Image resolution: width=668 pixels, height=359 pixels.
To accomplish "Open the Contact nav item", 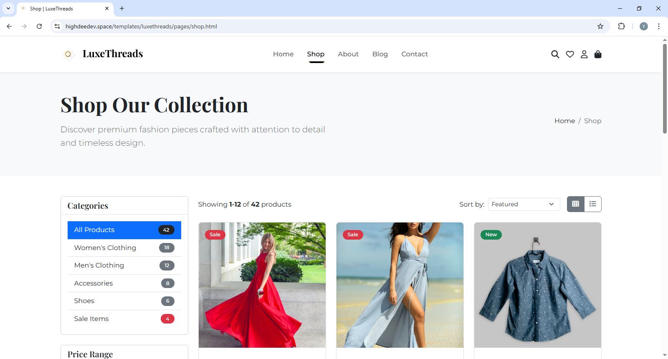I will coord(415,54).
